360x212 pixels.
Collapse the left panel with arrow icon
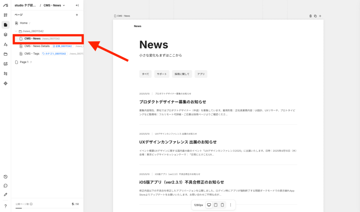pyautogui.click(x=77, y=5)
